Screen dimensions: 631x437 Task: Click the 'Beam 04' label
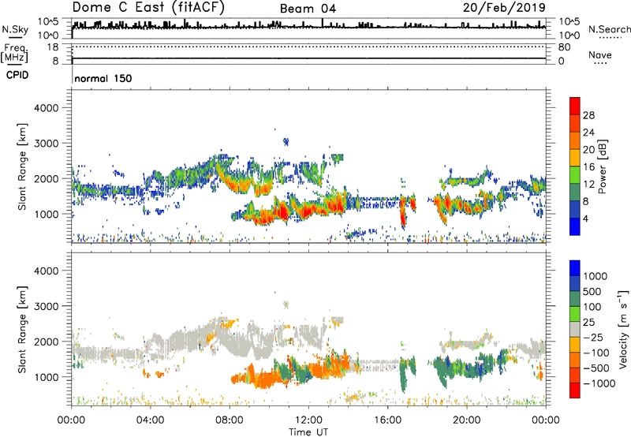308,9
